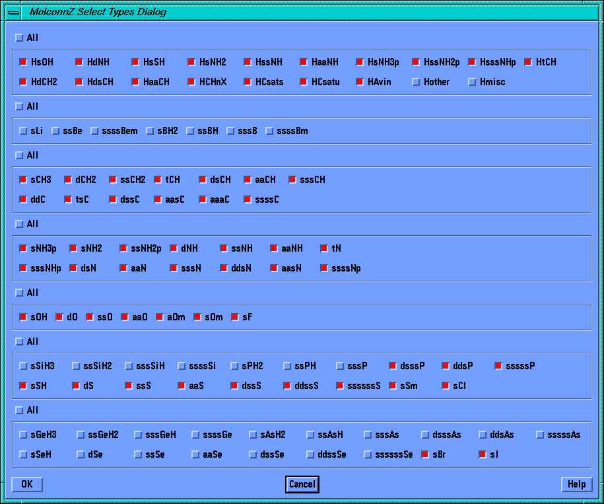
Task: Open Help for this dialog
Action: tap(576, 484)
